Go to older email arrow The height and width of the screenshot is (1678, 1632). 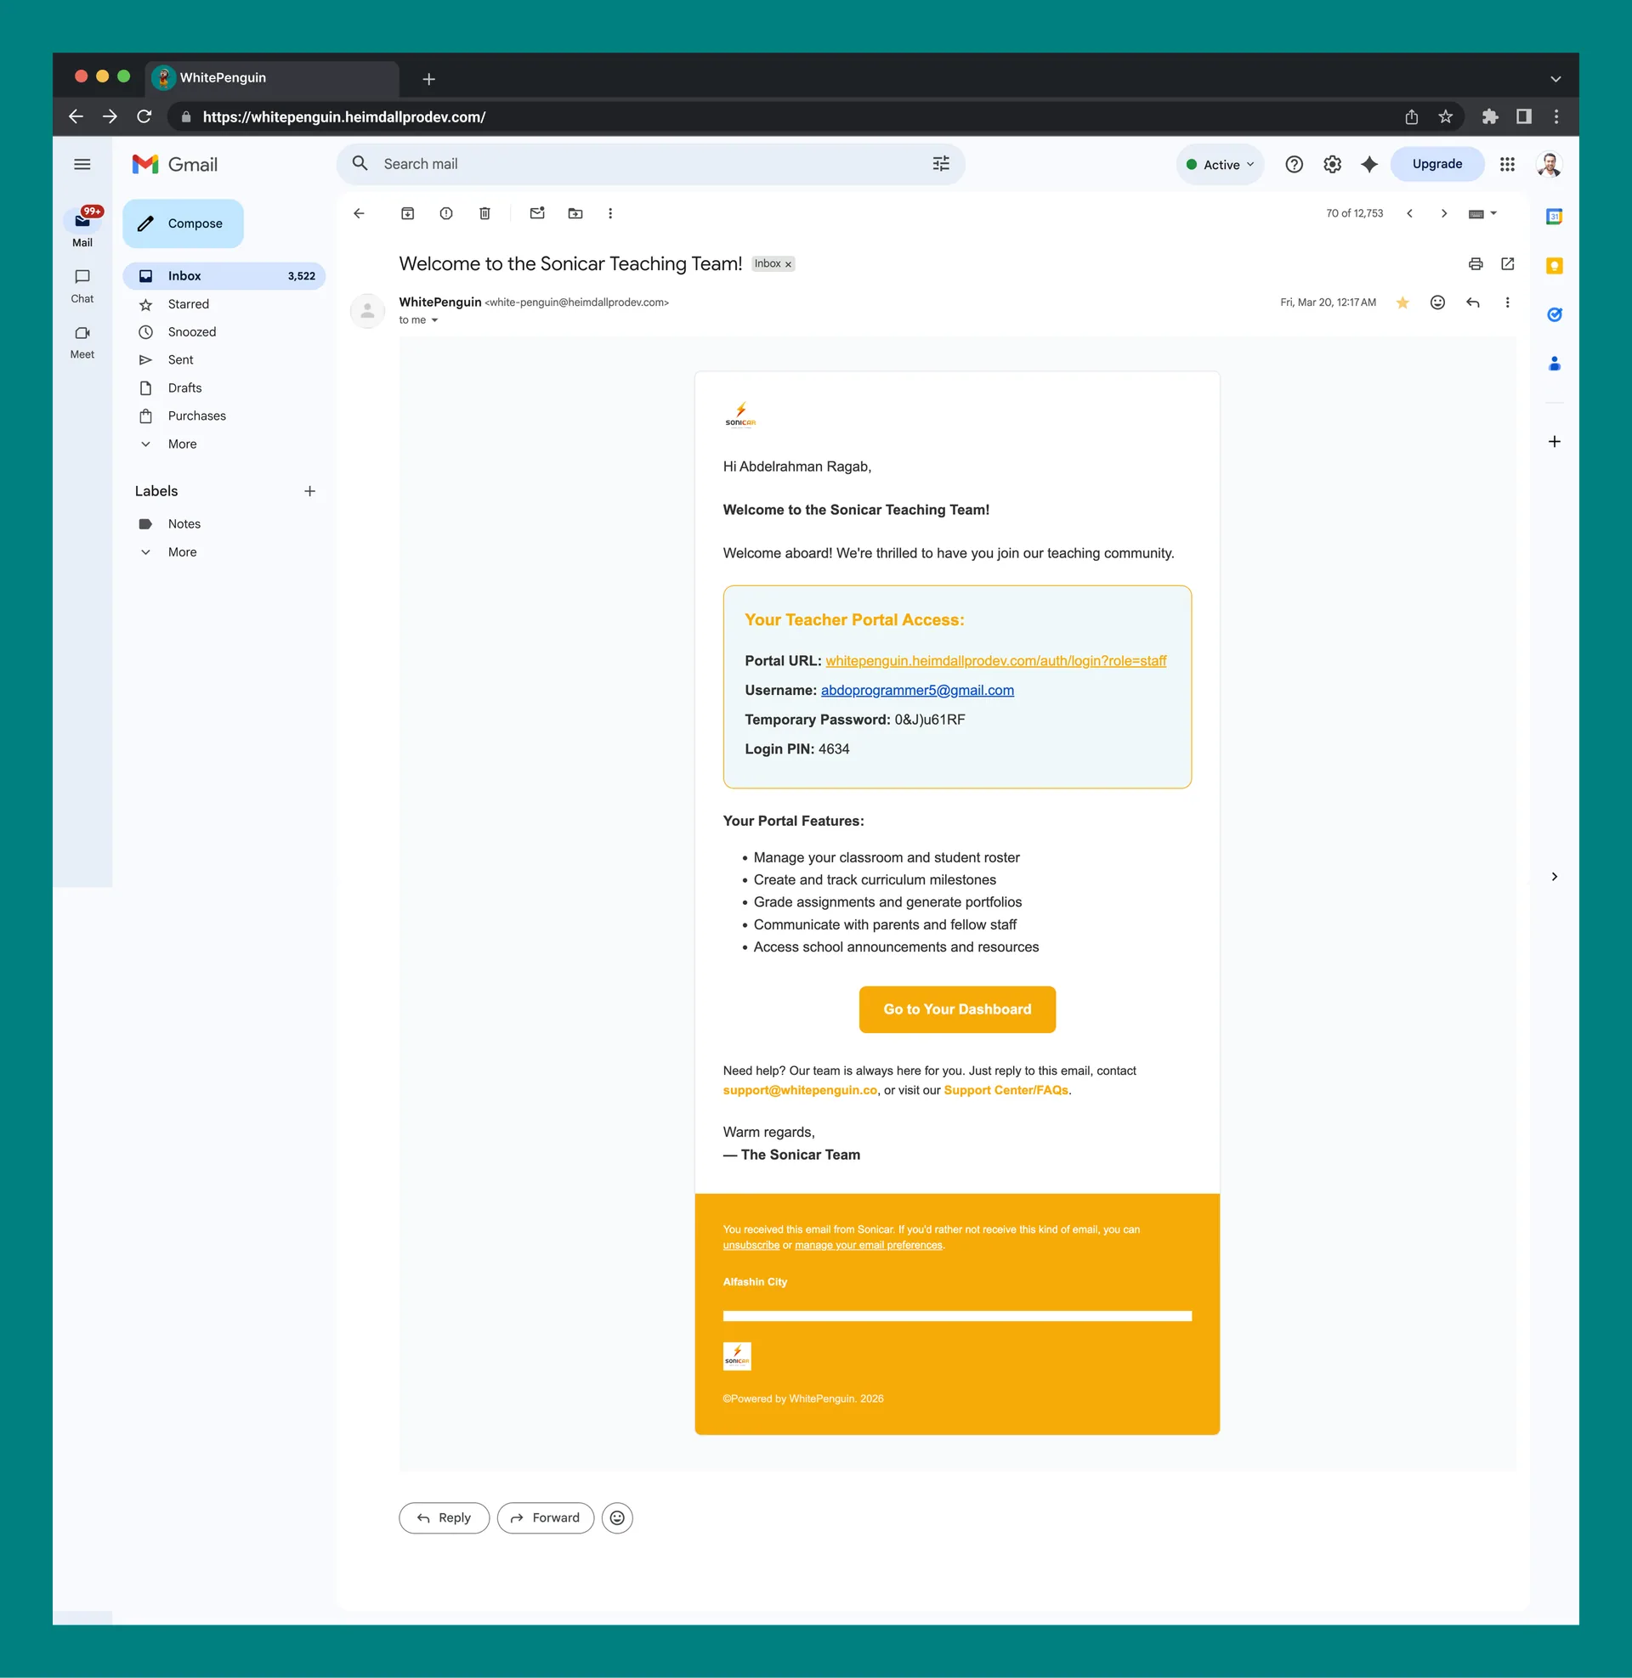1444,213
